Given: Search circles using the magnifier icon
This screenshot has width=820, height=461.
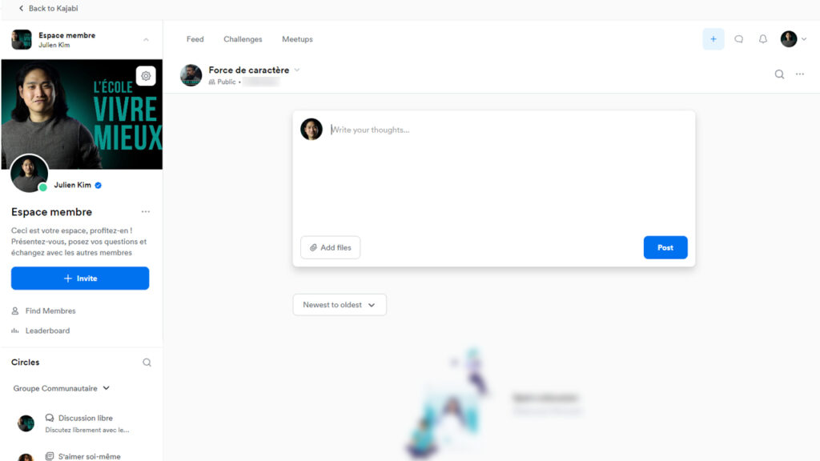Looking at the screenshot, I should [x=147, y=363].
